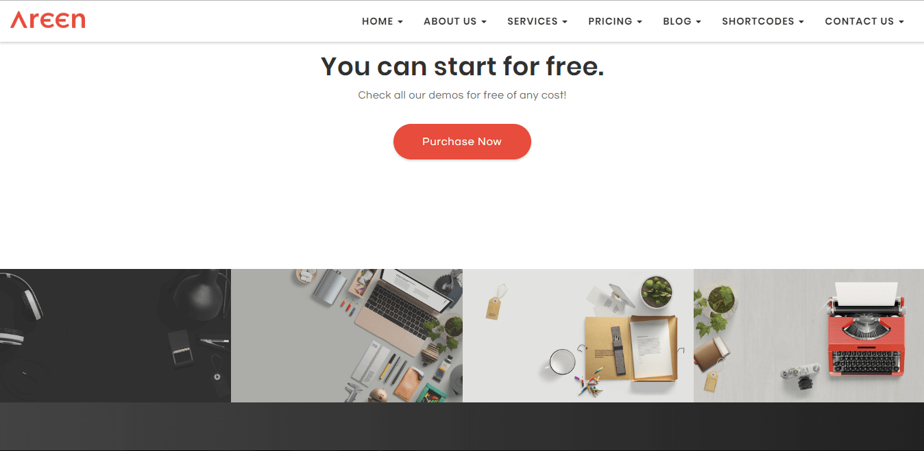This screenshot has height=451, width=924.
Task: Click the "You can start for free." heading
Action: [462, 66]
